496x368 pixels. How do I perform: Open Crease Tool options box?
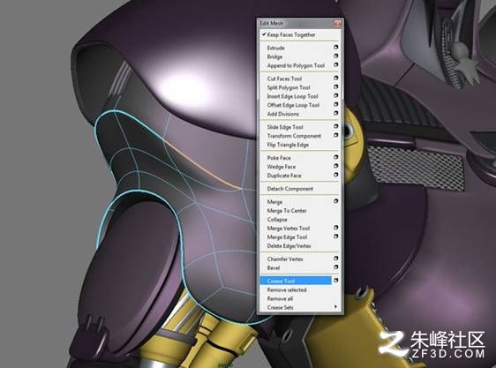click(x=336, y=281)
